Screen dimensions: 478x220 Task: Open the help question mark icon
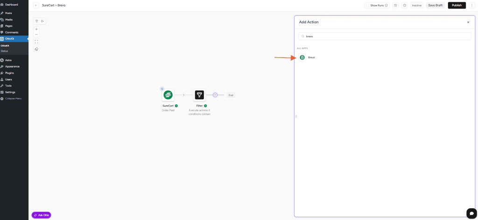pos(404,5)
